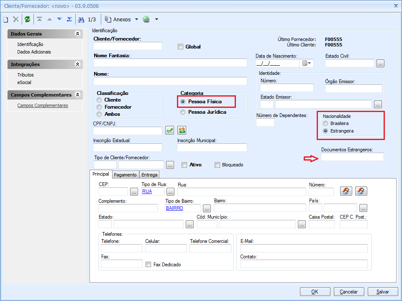Click the first house icon next to Número

(x=346, y=191)
